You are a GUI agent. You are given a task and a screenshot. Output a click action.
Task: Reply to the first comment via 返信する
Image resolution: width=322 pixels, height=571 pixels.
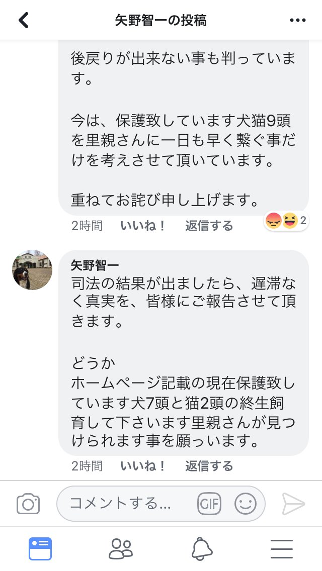209,226
